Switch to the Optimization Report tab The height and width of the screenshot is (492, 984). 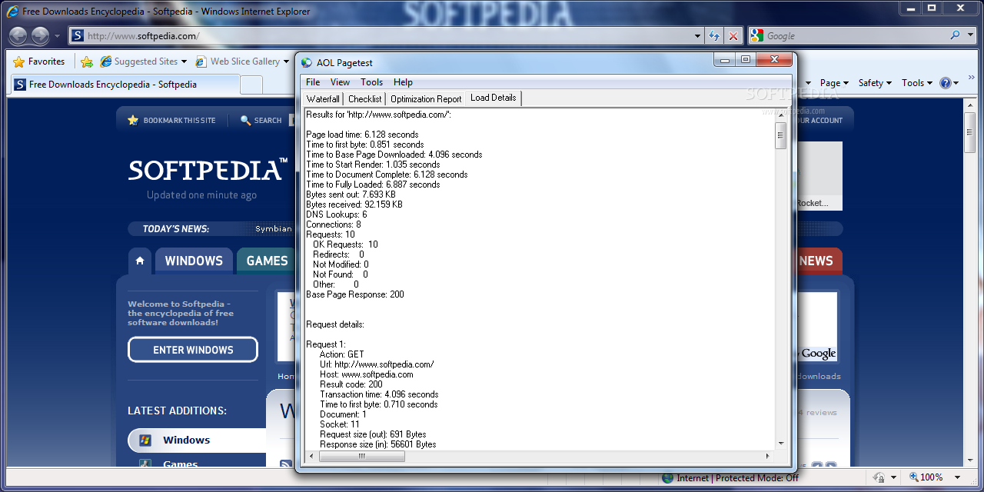tap(426, 98)
